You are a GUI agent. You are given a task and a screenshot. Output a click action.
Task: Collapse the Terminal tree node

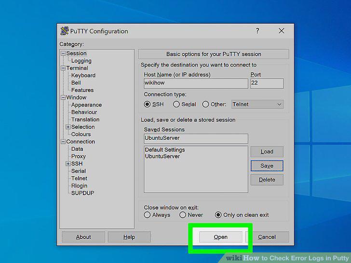pyautogui.click(x=63, y=68)
